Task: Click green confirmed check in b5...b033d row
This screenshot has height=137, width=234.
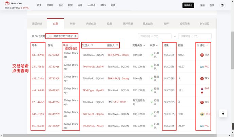Action: [x=152, y=126]
